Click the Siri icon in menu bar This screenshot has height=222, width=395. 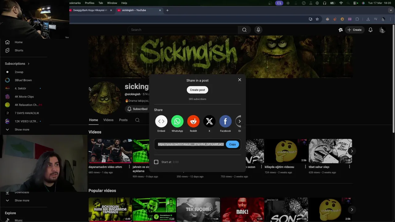tap(363, 3)
